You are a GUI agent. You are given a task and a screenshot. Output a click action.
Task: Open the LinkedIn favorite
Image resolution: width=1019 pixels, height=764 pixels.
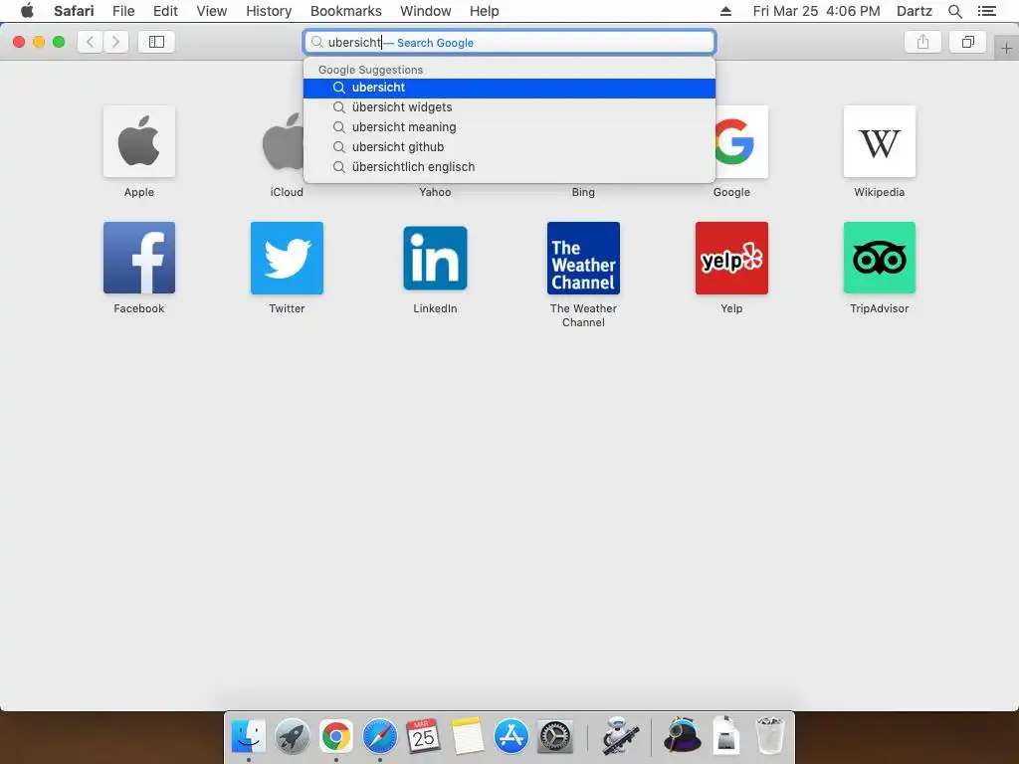click(x=435, y=258)
